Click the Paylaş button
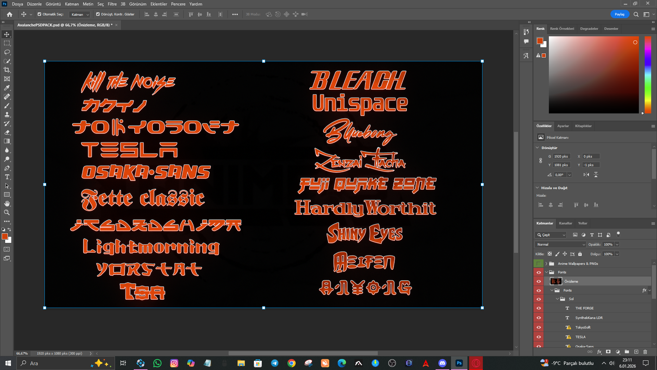 (620, 14)
